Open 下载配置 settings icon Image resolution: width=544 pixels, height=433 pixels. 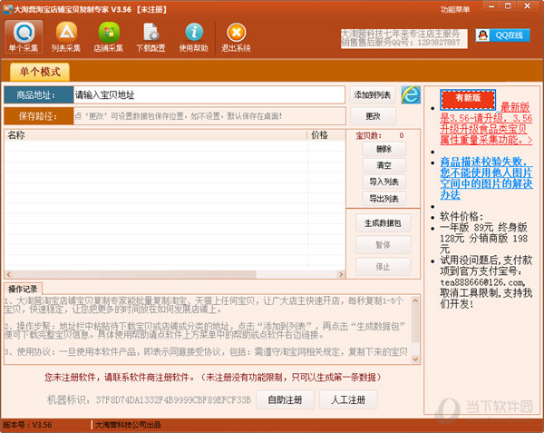point(151,37)
